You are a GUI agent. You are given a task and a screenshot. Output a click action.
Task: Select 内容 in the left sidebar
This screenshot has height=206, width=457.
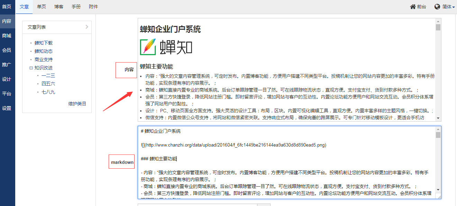(x=7, y=21)
